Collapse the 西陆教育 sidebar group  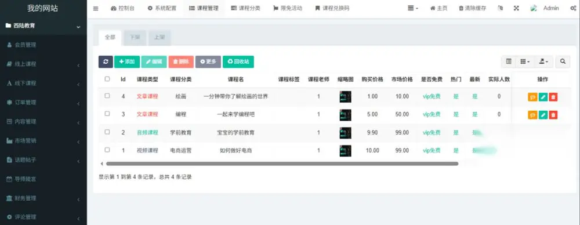click(43, 26)
